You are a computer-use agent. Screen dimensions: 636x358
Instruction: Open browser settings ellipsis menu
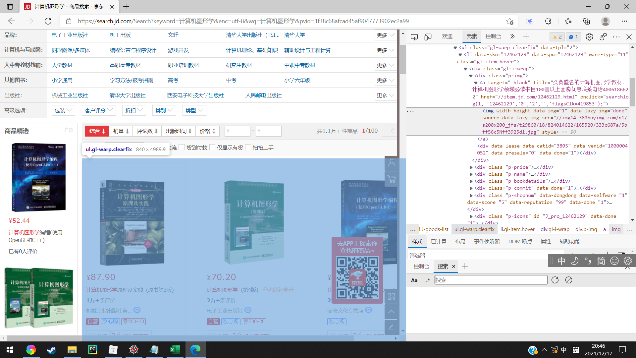(x=624, y=21)
